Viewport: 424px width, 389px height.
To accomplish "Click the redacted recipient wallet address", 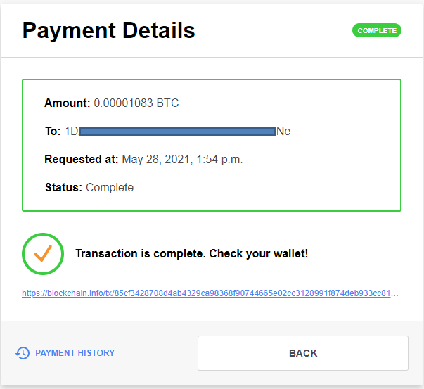I will click(177, 132).
